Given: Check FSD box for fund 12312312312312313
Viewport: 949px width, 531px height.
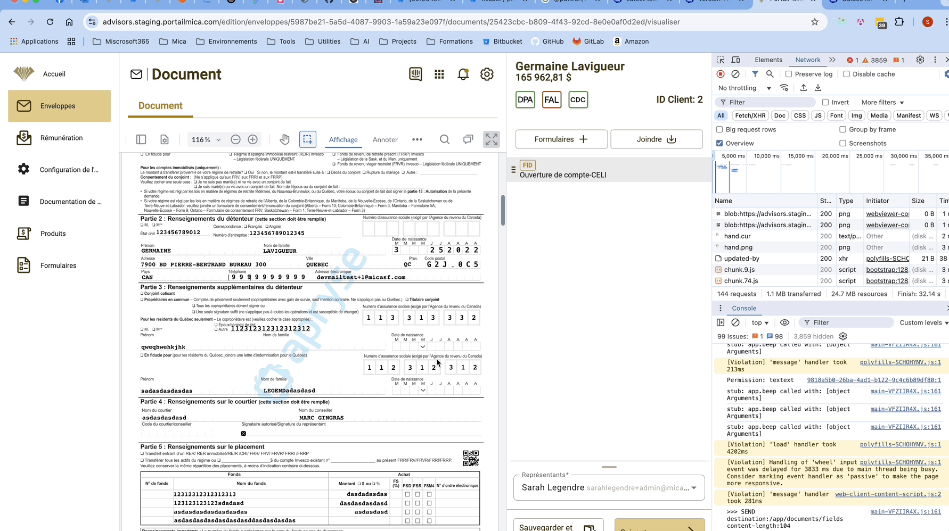Looking at the screenshot, I should coord(407,494).
